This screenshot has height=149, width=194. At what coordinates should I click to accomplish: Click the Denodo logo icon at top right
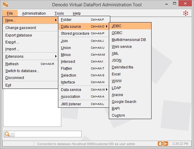point(186,13)
